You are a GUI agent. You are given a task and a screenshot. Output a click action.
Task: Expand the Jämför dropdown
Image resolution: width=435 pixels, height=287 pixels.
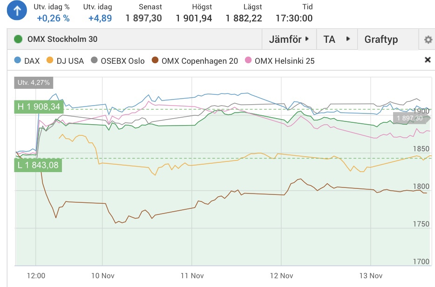pos(289,40)
